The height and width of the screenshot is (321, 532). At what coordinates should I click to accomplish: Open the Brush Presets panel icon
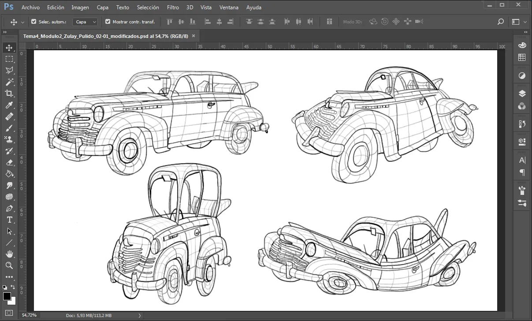tap(522, 190)
